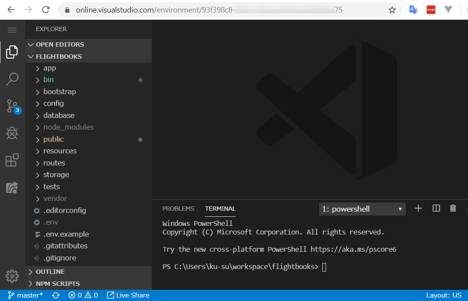Open the Search panel icon
The height and width of the screenshot is (301, 468).
tap(12, 79)
